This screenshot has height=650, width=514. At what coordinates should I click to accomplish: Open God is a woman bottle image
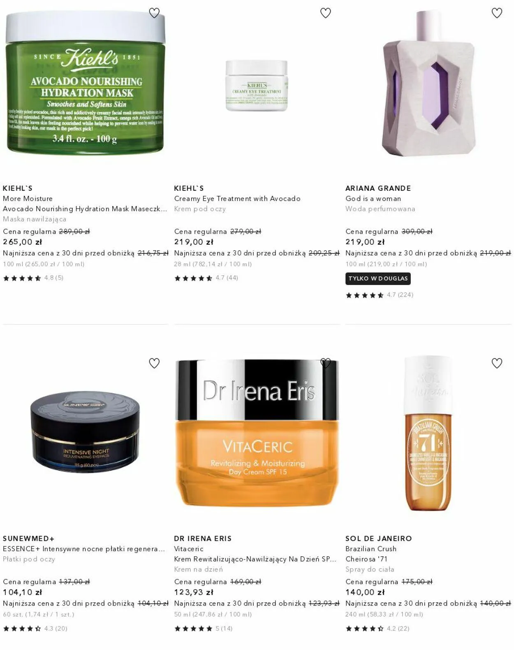[x=428, y=83]
